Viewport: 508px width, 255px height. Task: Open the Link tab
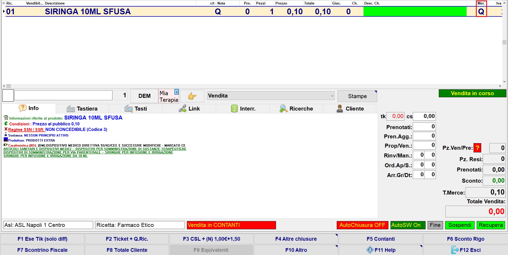coord(189,109)
